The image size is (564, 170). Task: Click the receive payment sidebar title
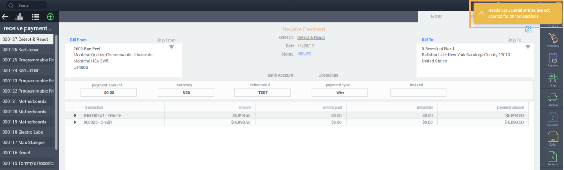tap(27, 28)
